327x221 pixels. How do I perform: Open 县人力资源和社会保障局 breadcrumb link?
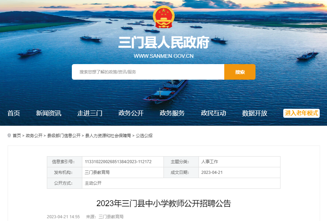(x=108, y=136)
